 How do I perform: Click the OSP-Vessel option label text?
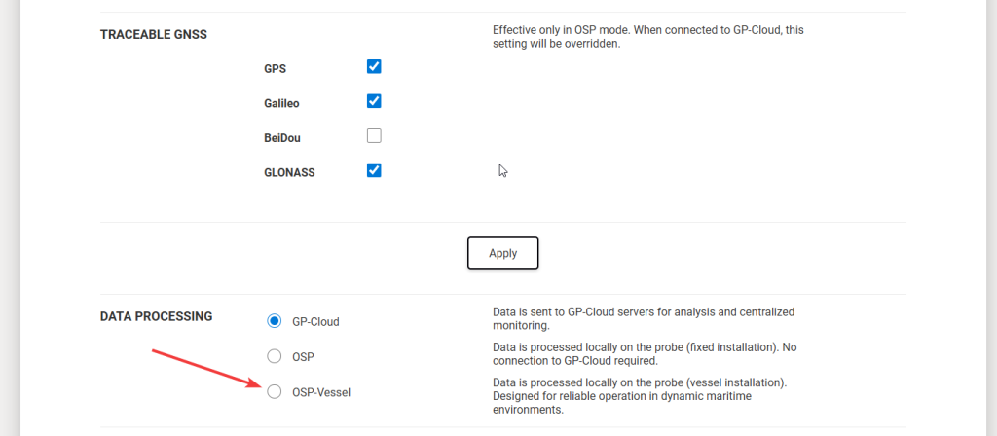(x=321, y=392)
